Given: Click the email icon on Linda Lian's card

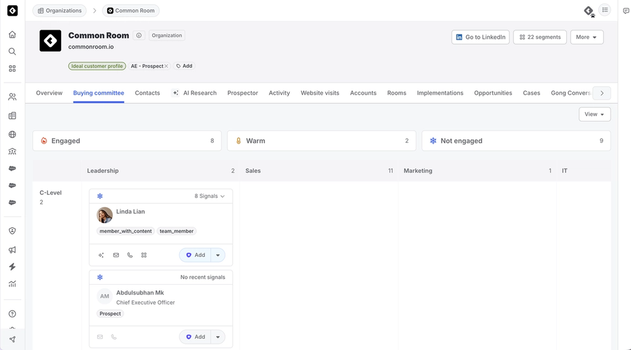Looking at the screenshot, I should coord(116,255).
